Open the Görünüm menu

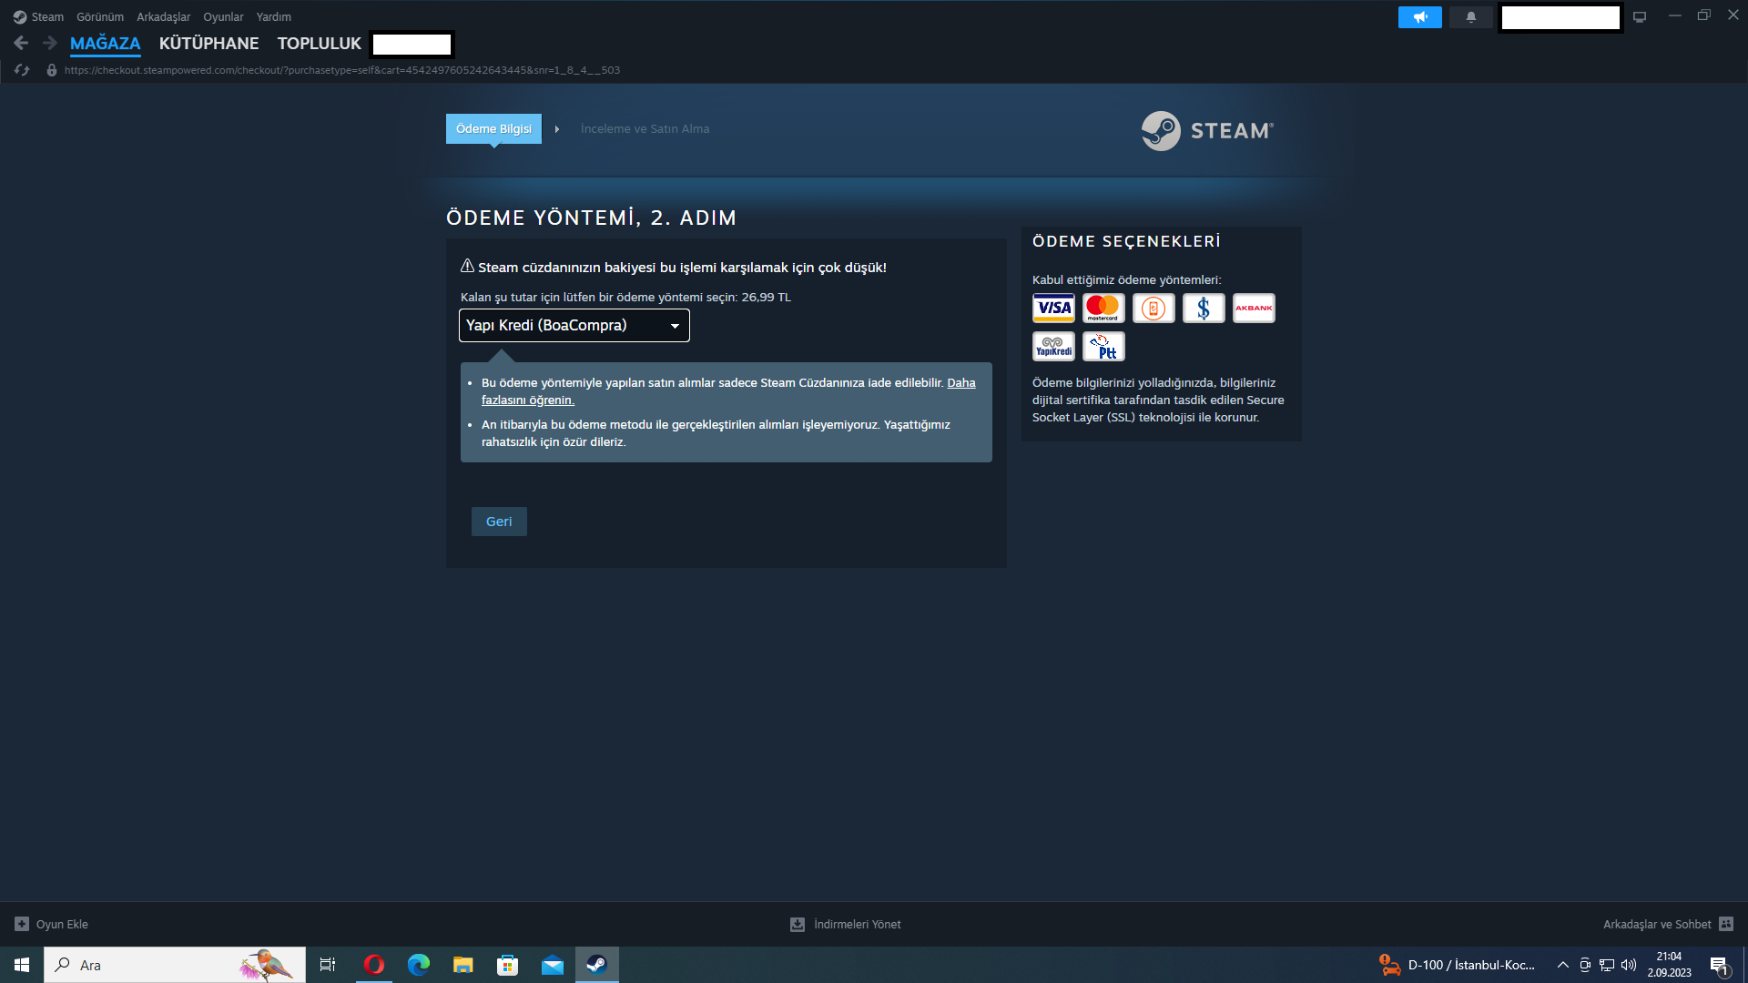pyautogui.click(x=100, y=17)
